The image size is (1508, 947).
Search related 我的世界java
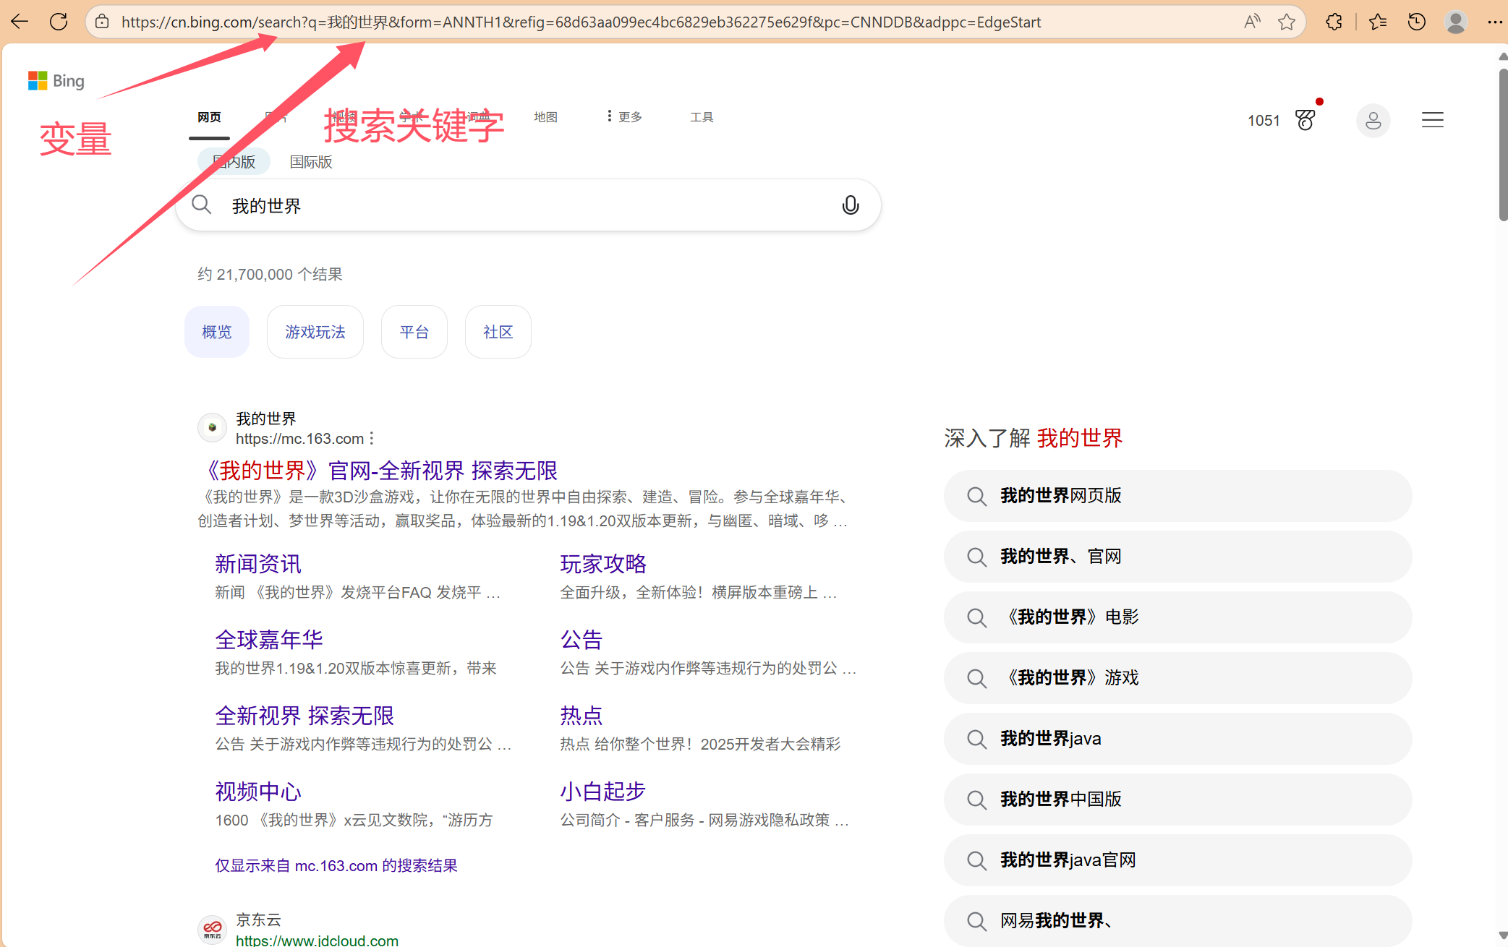(x=1177, y=739)
